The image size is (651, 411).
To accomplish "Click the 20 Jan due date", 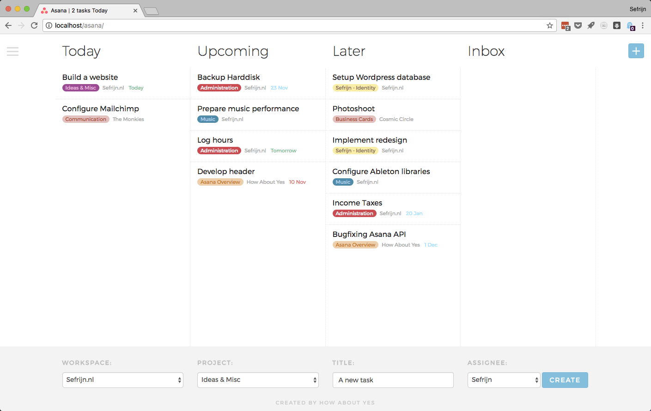I will (414, 213).
